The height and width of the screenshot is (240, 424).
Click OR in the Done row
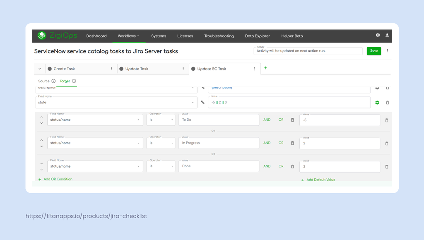pyautogui.click(x=281, y=166)
